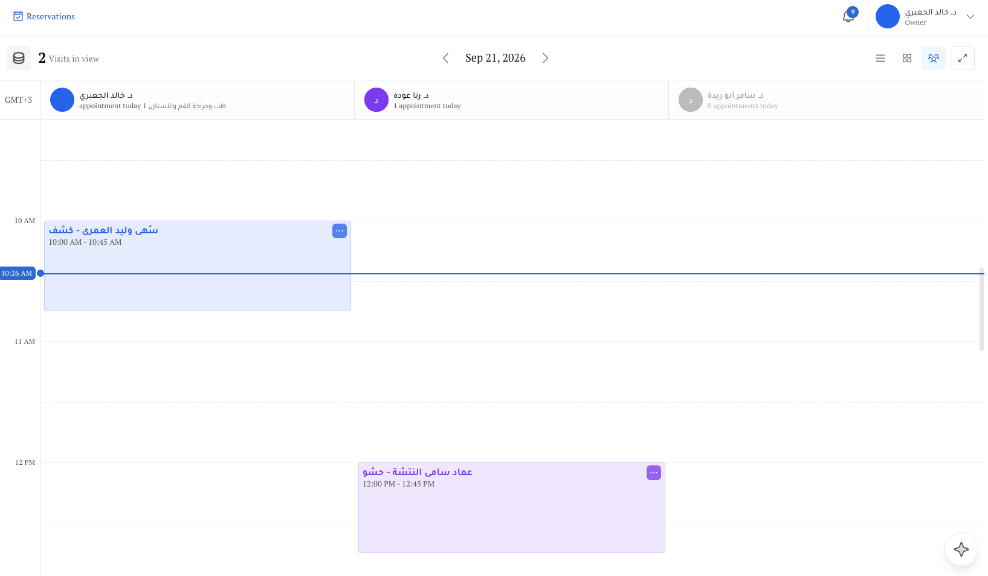Click the database stack icon
988x576 pixels.
[19, 58]
